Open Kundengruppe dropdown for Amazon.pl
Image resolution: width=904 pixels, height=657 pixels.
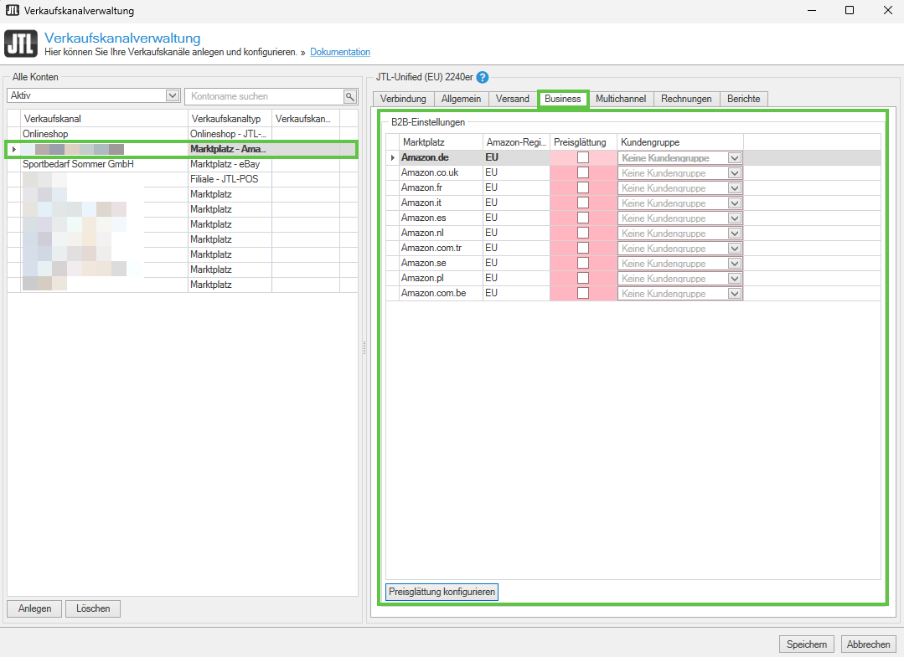point(734,278)
